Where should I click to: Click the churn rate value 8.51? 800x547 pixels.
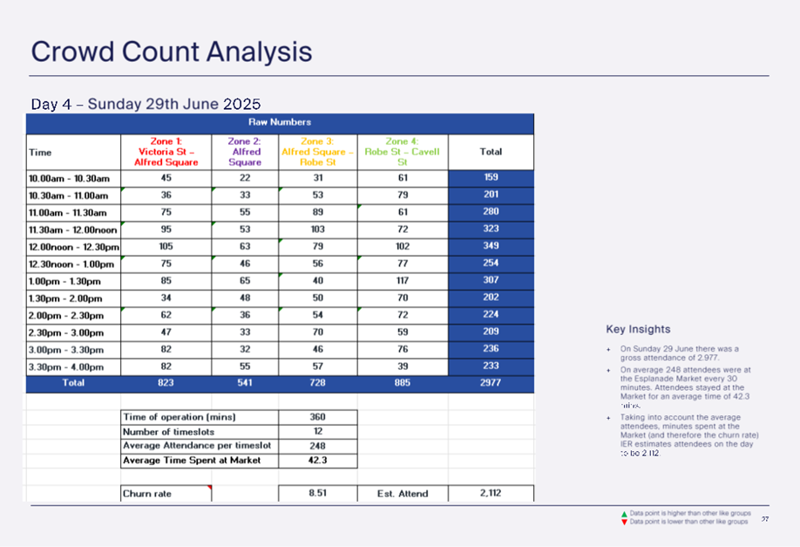click(316, 494)
